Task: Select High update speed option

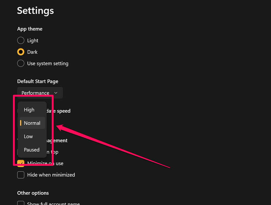Action: pos(29,110)
